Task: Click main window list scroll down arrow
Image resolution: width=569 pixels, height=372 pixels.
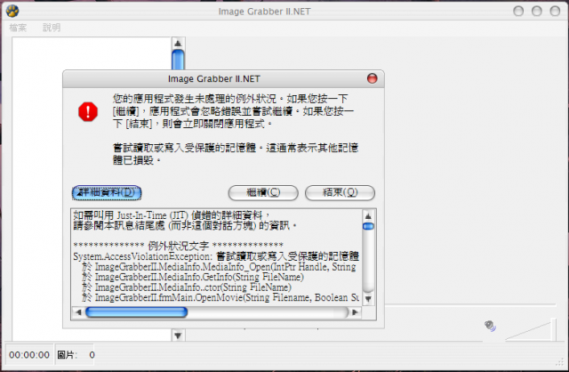Action: pyautogui.click(x=178, y=336)
